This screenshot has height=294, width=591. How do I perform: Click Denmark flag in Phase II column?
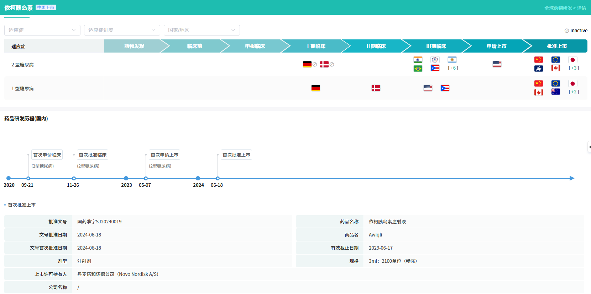376,88
